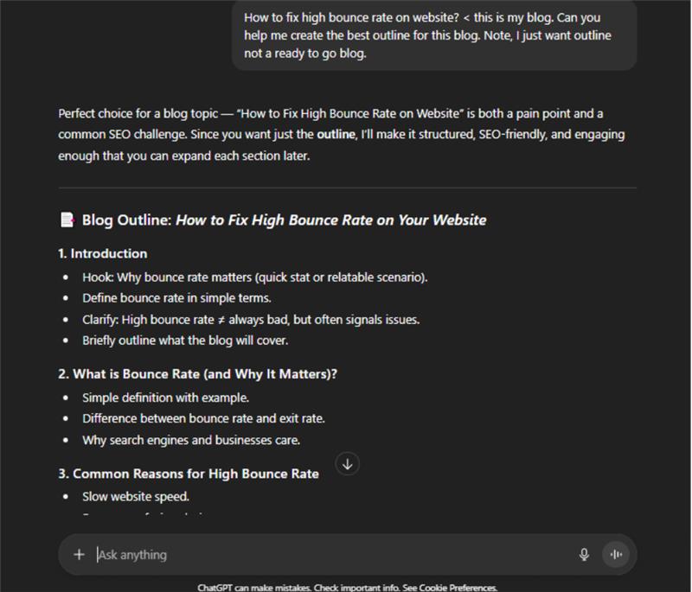The height and width of the screenshot is (592, 692).
Task: Click the 'Difference between bounce rate and exit rate' bullet
Action: [x=203, y=418]
